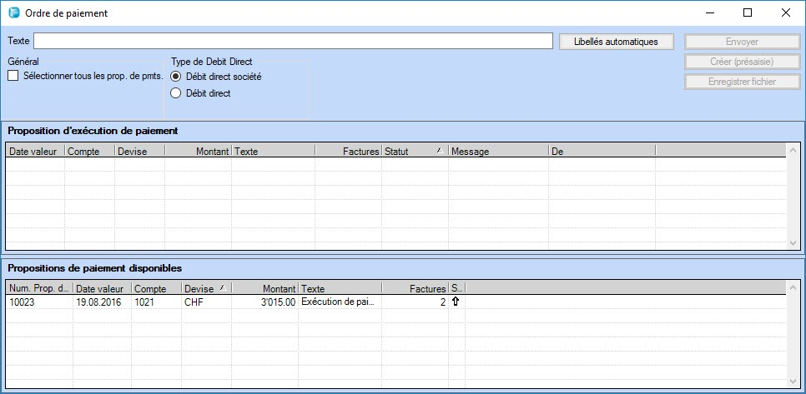Image resolution: width=806 pixels, height=394 pixels.
Task: Sort by the Statut column header
Action: [414, 152]
